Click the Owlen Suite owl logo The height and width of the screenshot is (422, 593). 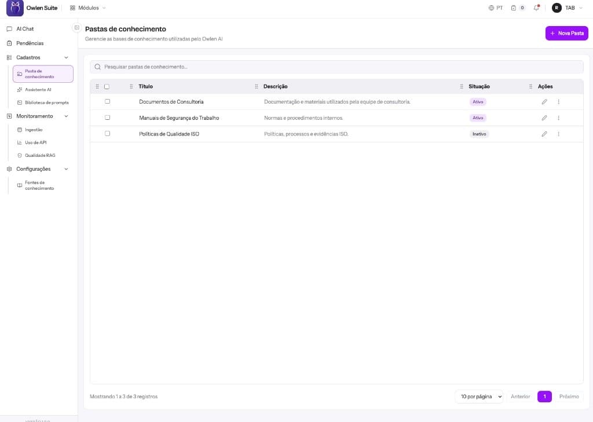click(15, 8)
